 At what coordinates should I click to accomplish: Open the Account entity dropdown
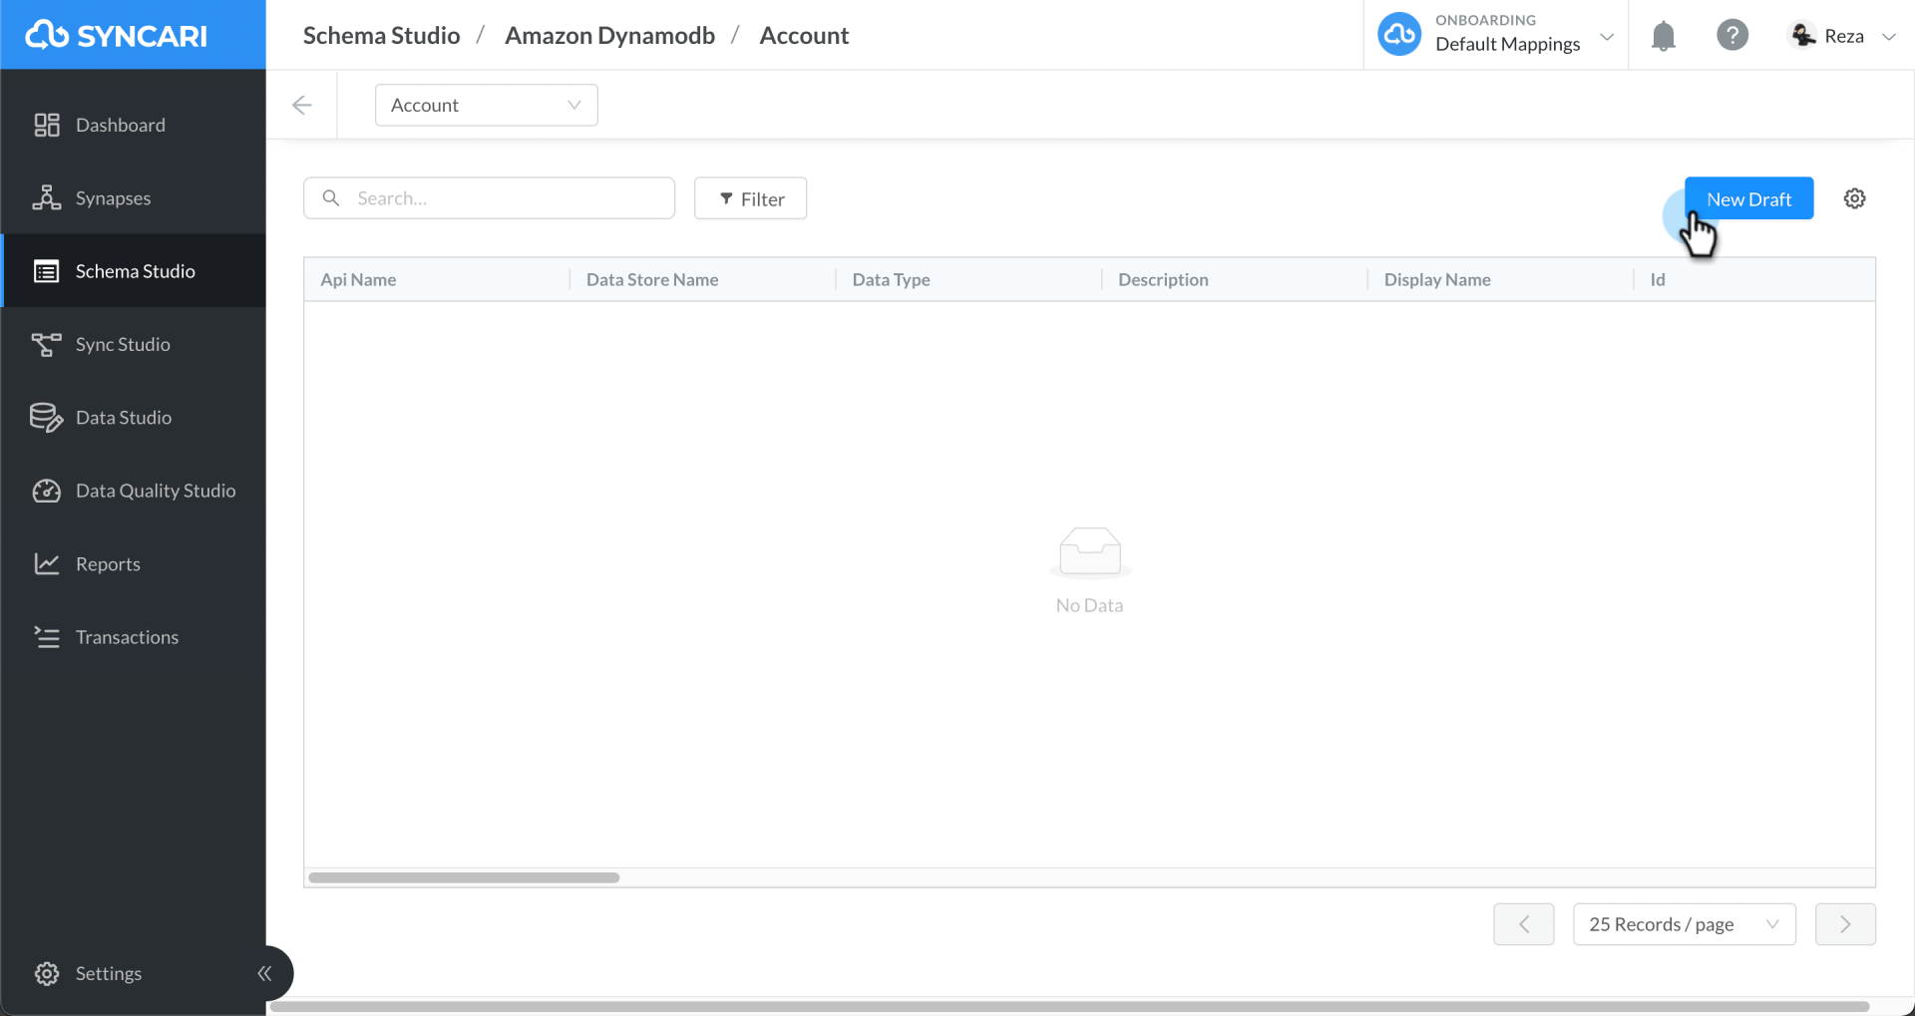click(487, 105)
